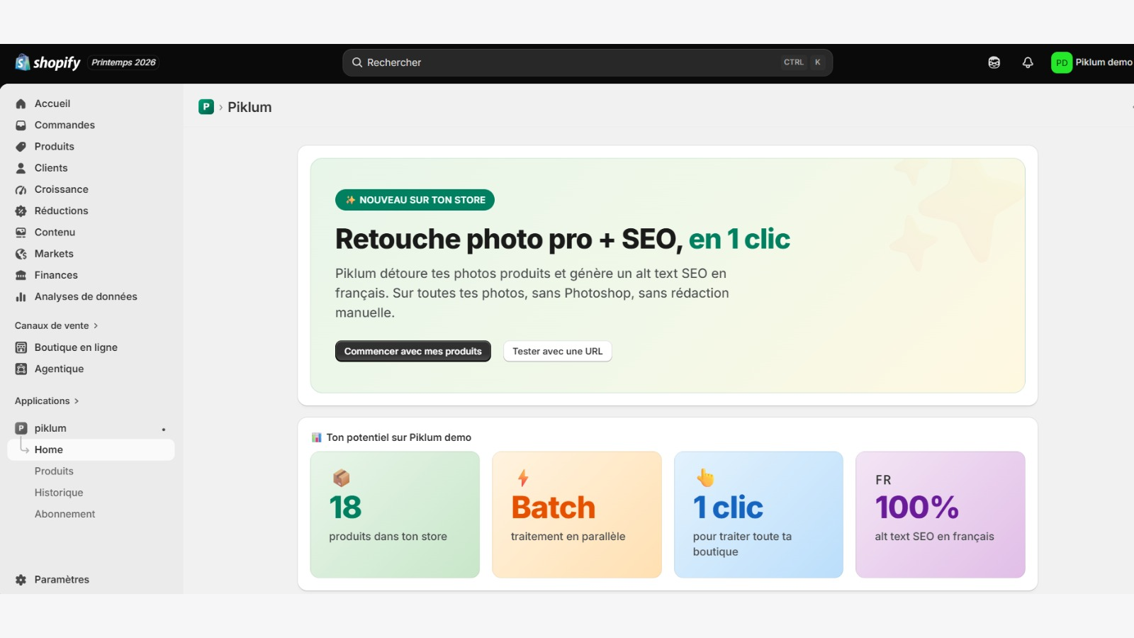
Task: Click the Nouveau sur ton store badge
Action: (x=415, y=200)
